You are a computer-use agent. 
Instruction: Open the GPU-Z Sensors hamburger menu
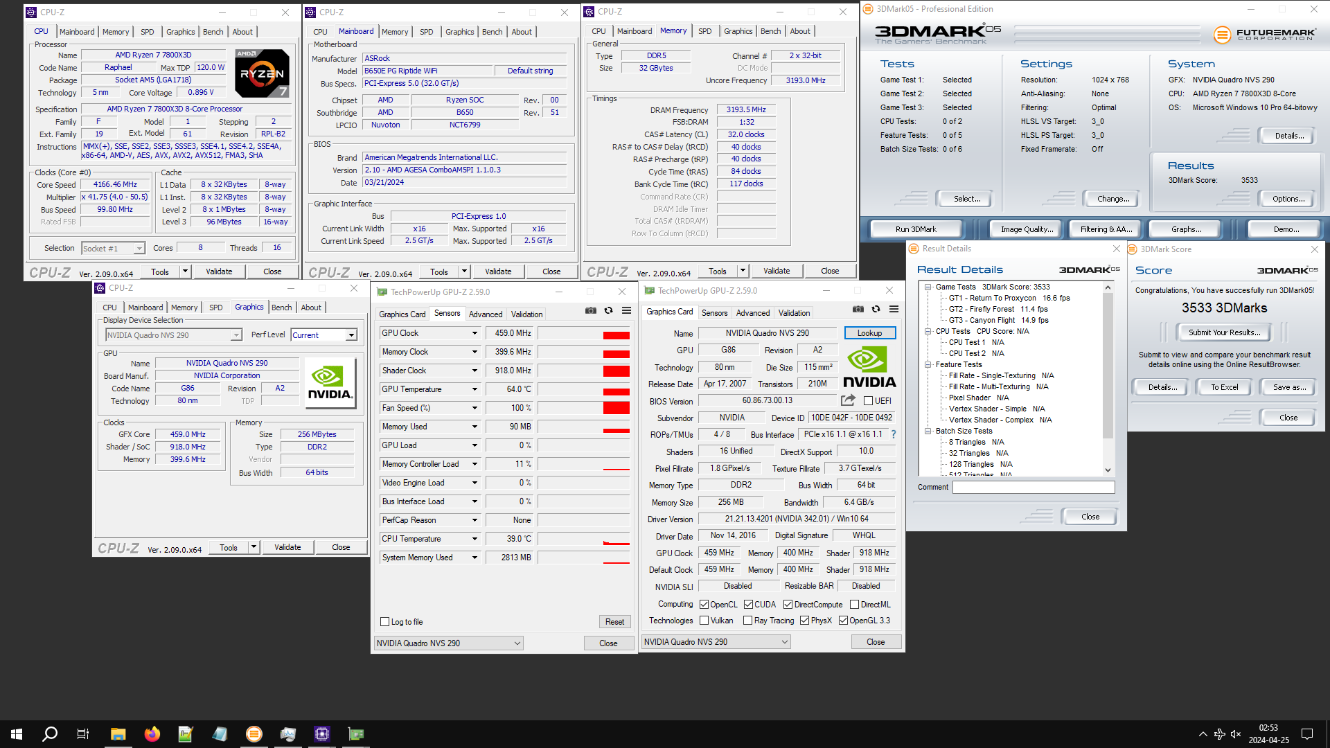(x=626, y=311)
